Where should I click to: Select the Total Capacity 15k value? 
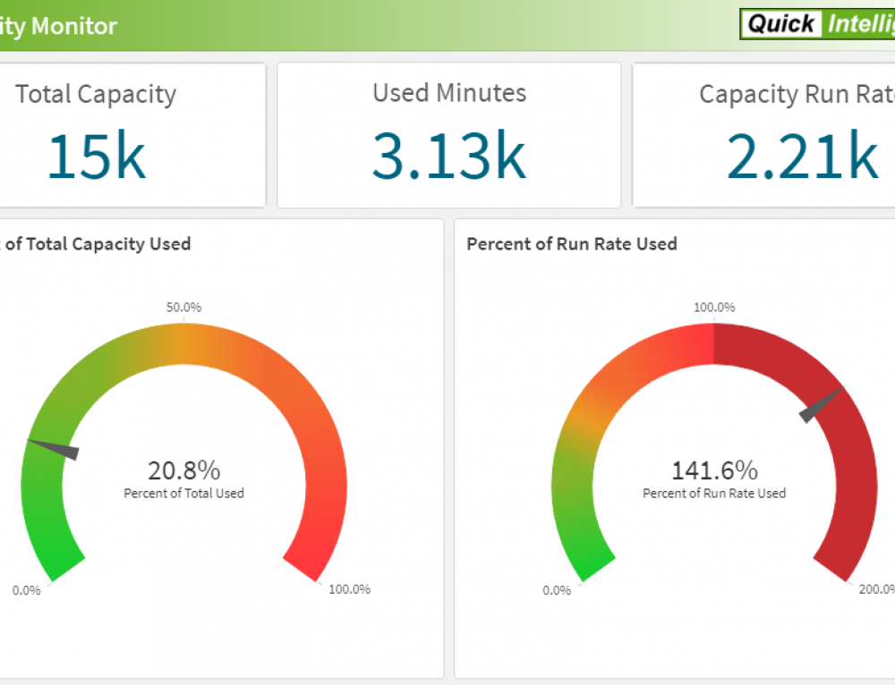[96, 155]
